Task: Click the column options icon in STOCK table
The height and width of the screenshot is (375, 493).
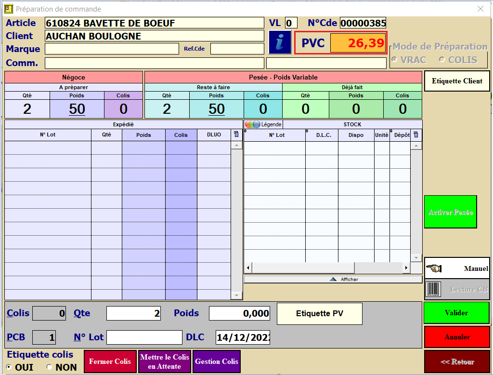Action: click(416, 135)
